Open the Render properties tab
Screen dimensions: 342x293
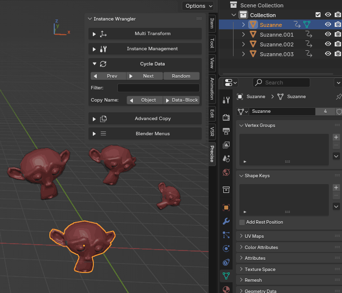tap(226, 118)
